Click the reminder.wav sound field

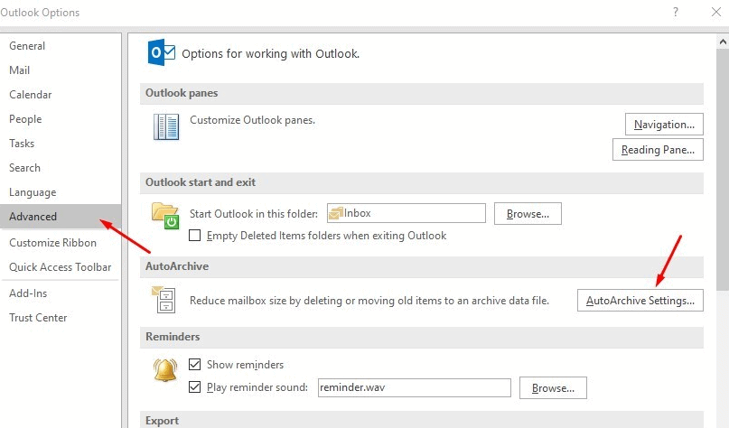[x=415, y=387]
